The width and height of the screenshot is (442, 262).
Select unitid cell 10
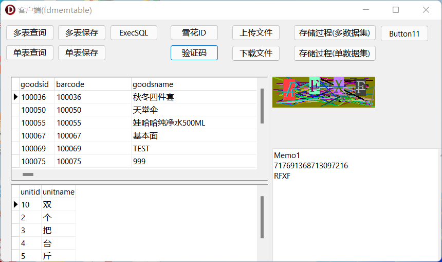(x=30, y=205)
